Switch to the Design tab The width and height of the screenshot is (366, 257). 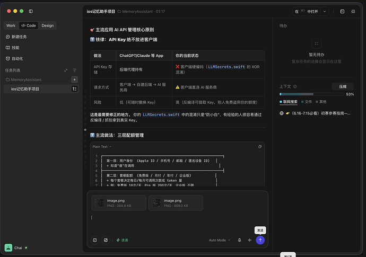[48, 25]
